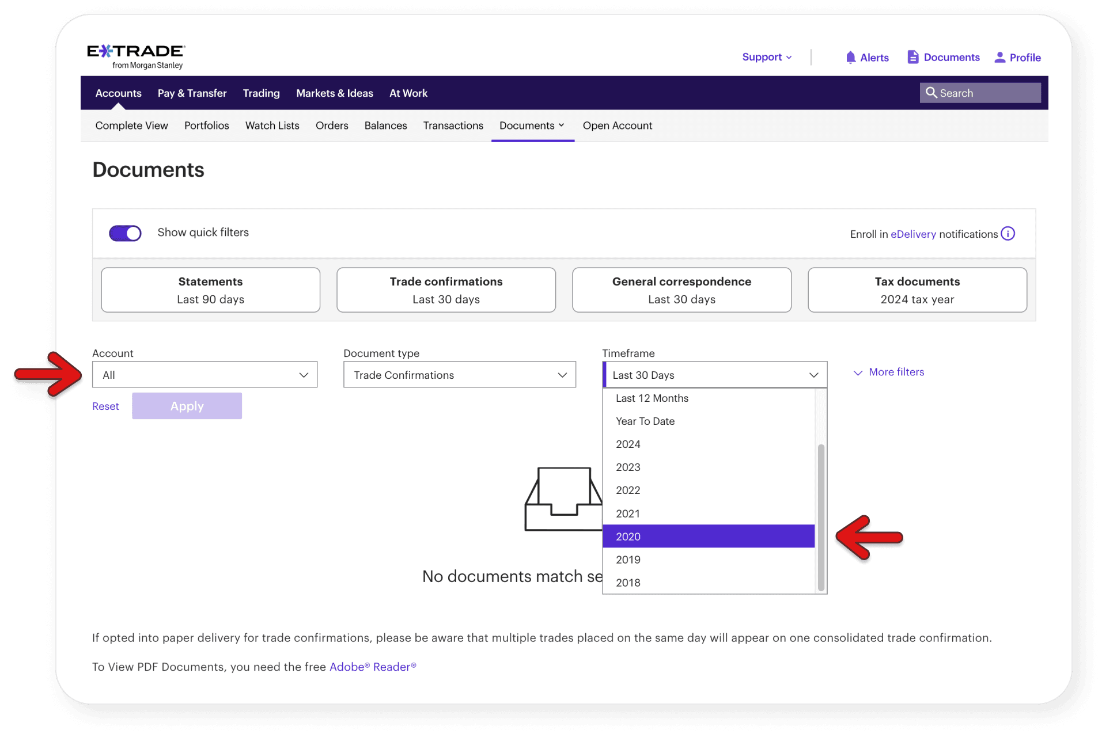Choose 2018 in the timeframe list
This screenshot has height=734, width=1102.
709,583
